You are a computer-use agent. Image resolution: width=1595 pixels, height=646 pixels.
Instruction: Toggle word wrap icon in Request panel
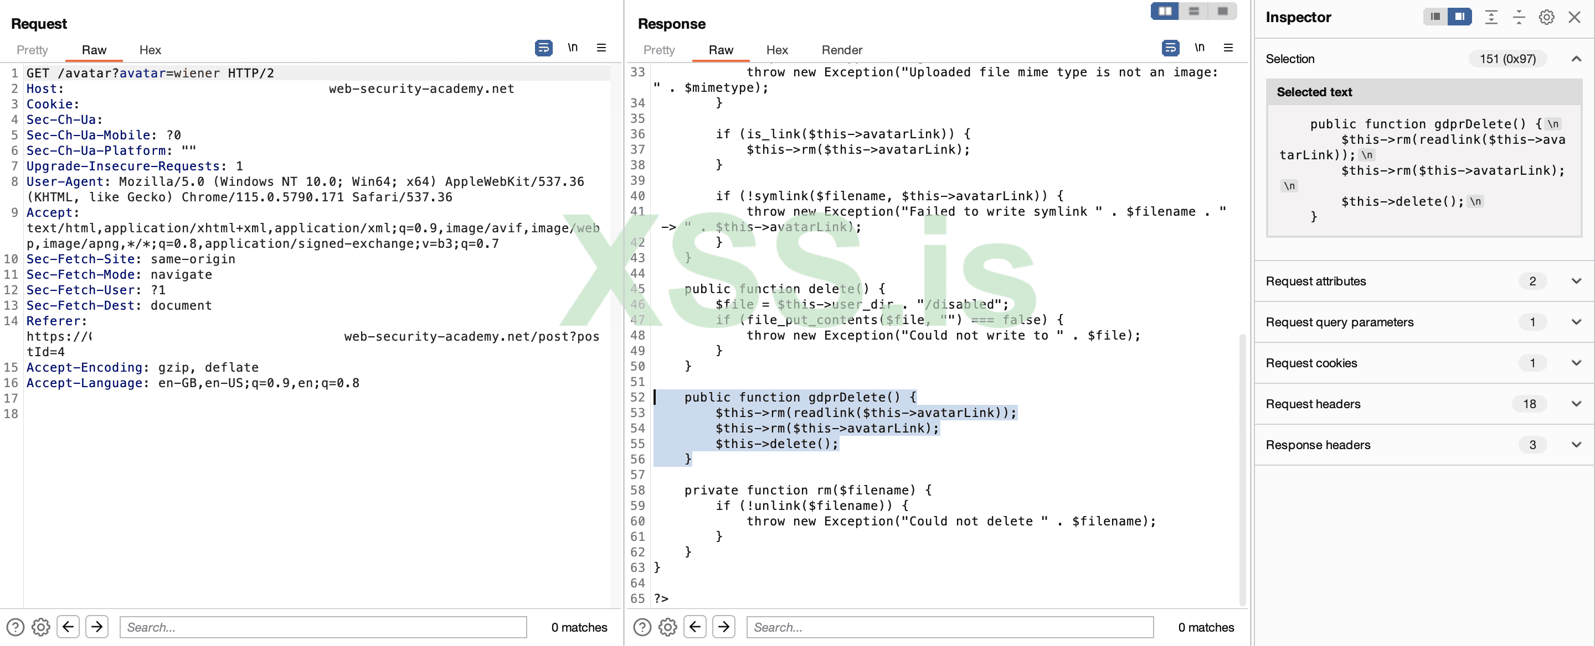click(543, 48)
